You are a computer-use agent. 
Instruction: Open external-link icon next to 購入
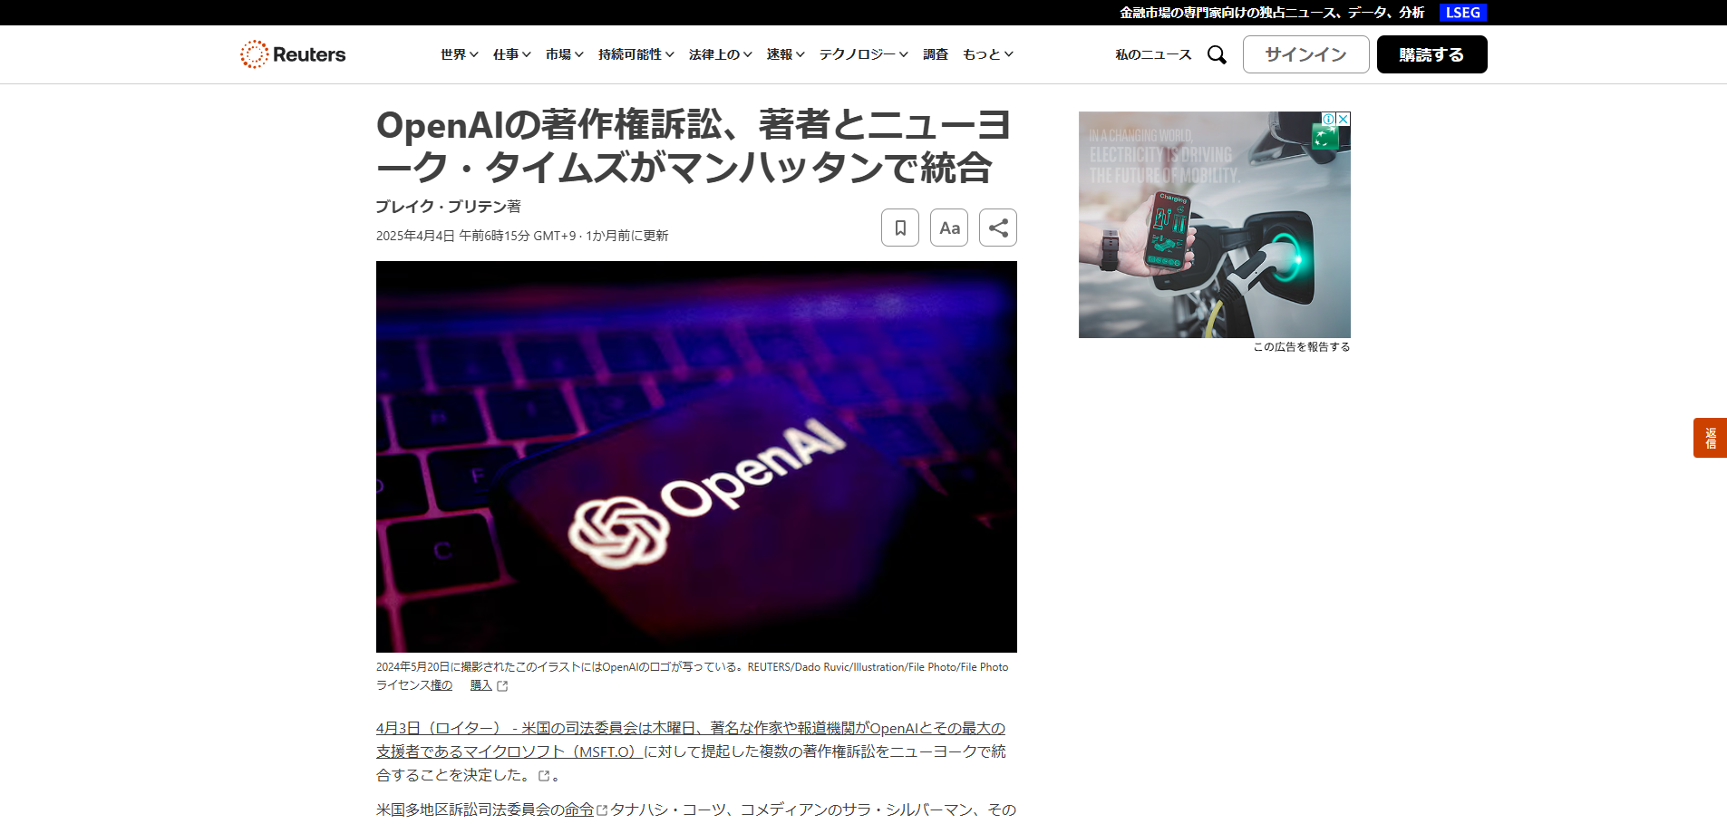[x=502, y=686]
